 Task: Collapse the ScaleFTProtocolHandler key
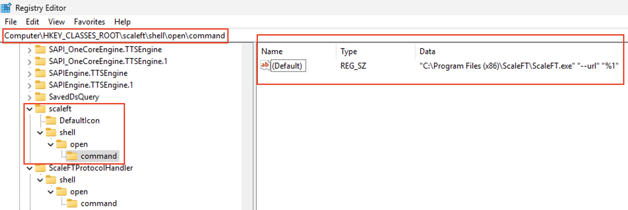29,168
